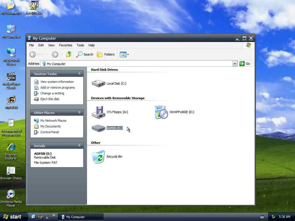Launch MyPal from Quick Launch
295x221 pixels.
coord(40,217)
